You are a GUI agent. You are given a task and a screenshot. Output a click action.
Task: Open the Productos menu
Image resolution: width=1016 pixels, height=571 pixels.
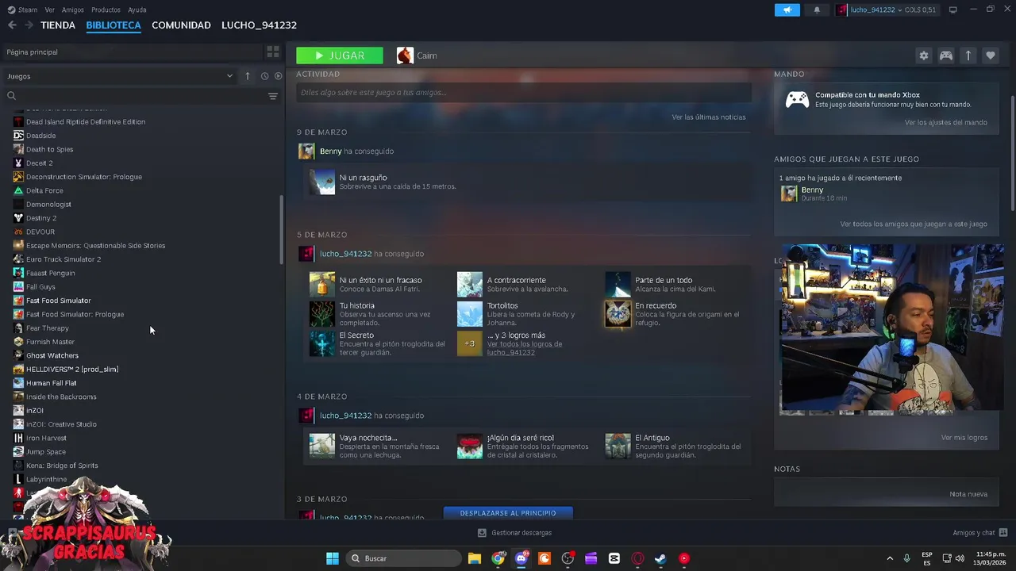pyautogui.click(x=106, y=10)
